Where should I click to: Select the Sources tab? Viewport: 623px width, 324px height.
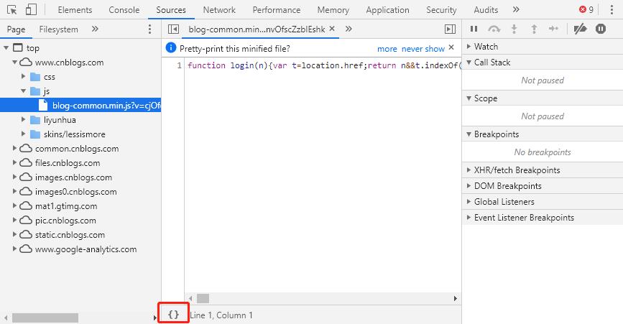pos(171,10)
